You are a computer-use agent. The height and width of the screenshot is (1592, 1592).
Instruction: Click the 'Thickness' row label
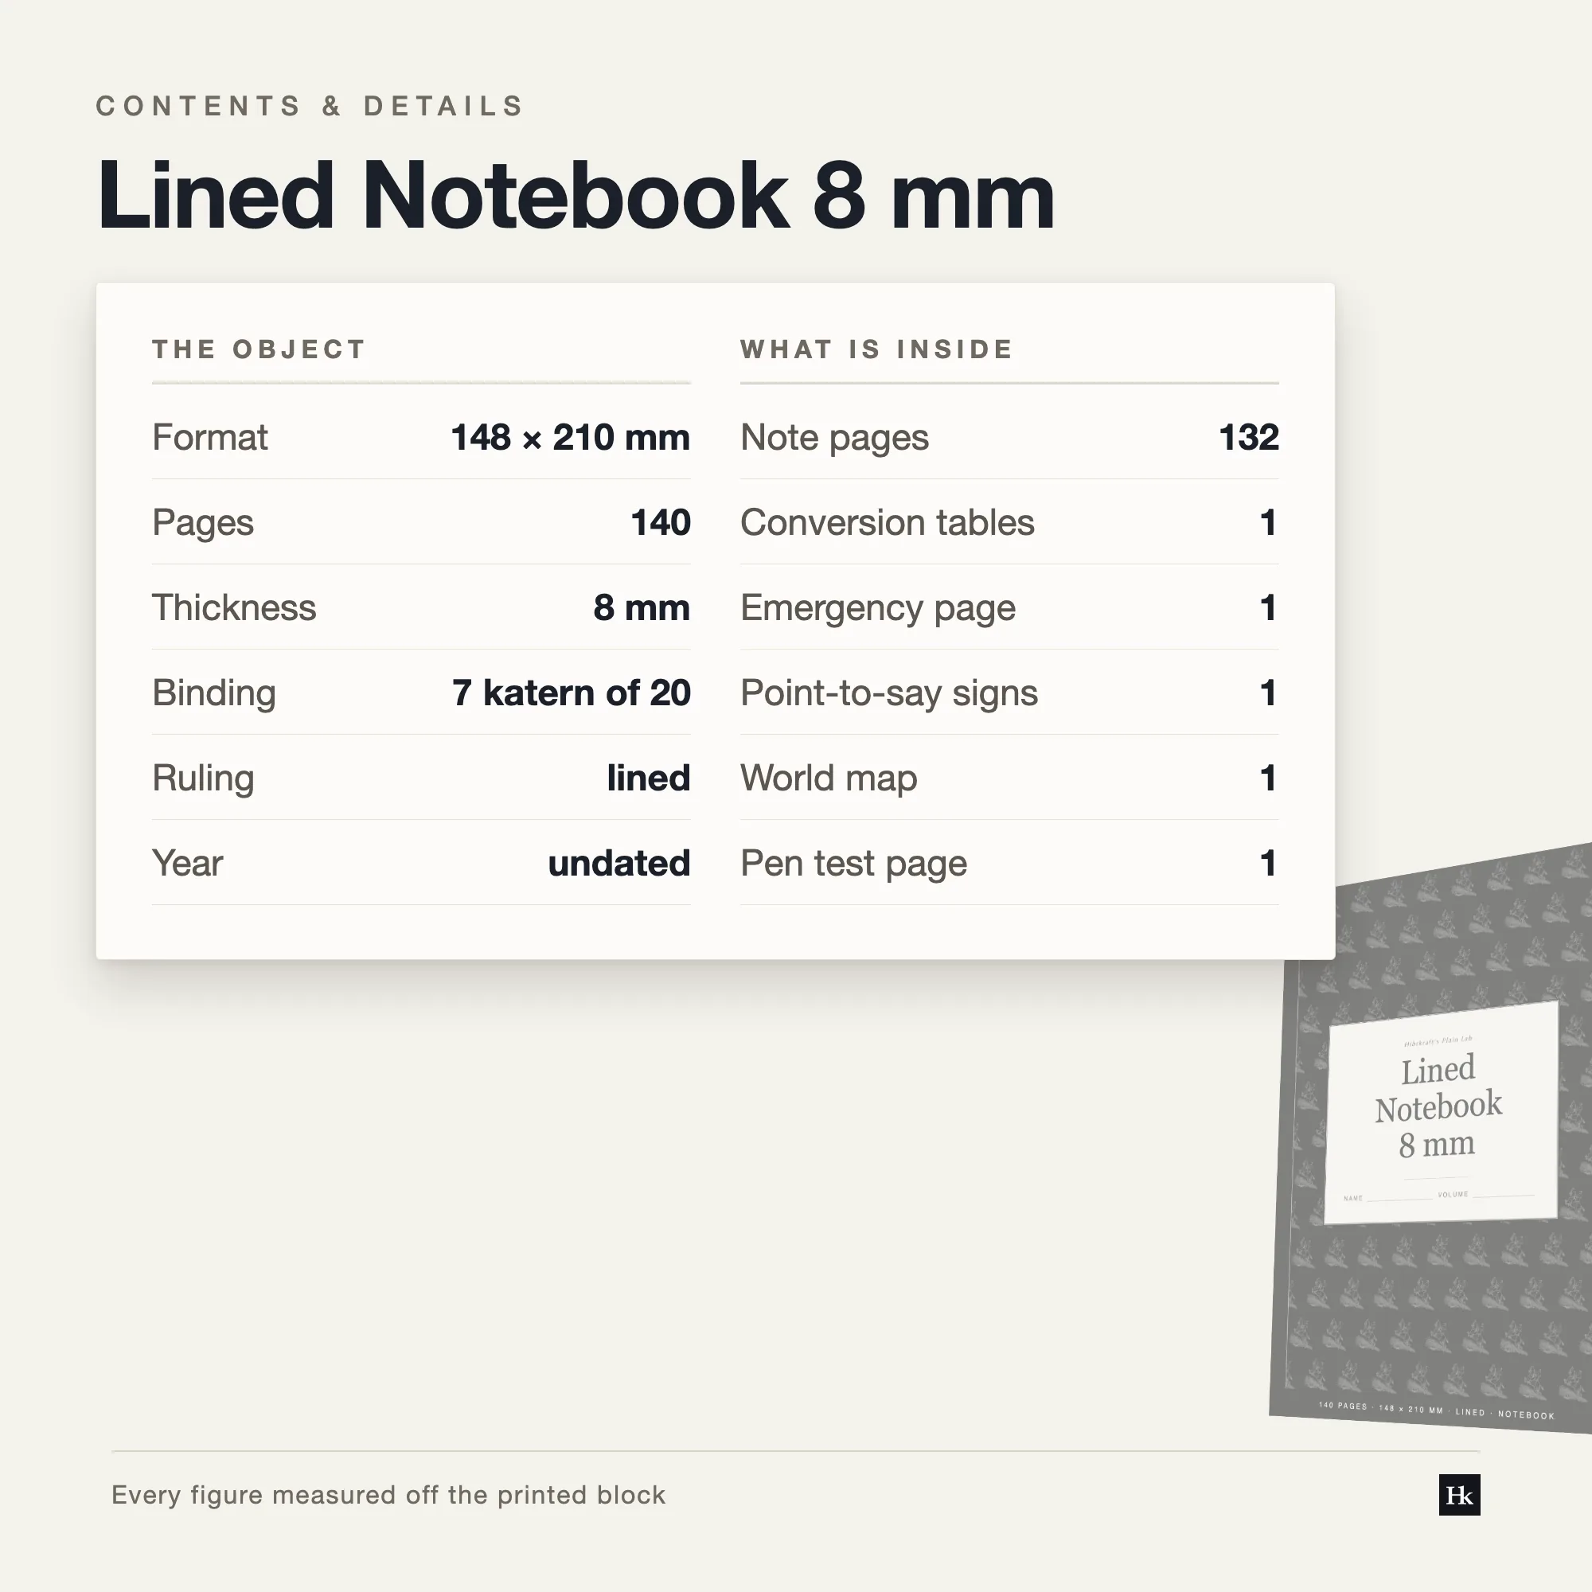234,607
